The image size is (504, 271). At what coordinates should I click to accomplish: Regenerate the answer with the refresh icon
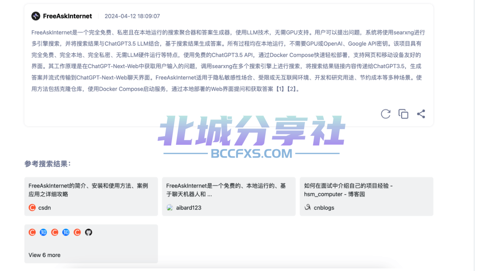pyautogui.click(x=386, y=114)
